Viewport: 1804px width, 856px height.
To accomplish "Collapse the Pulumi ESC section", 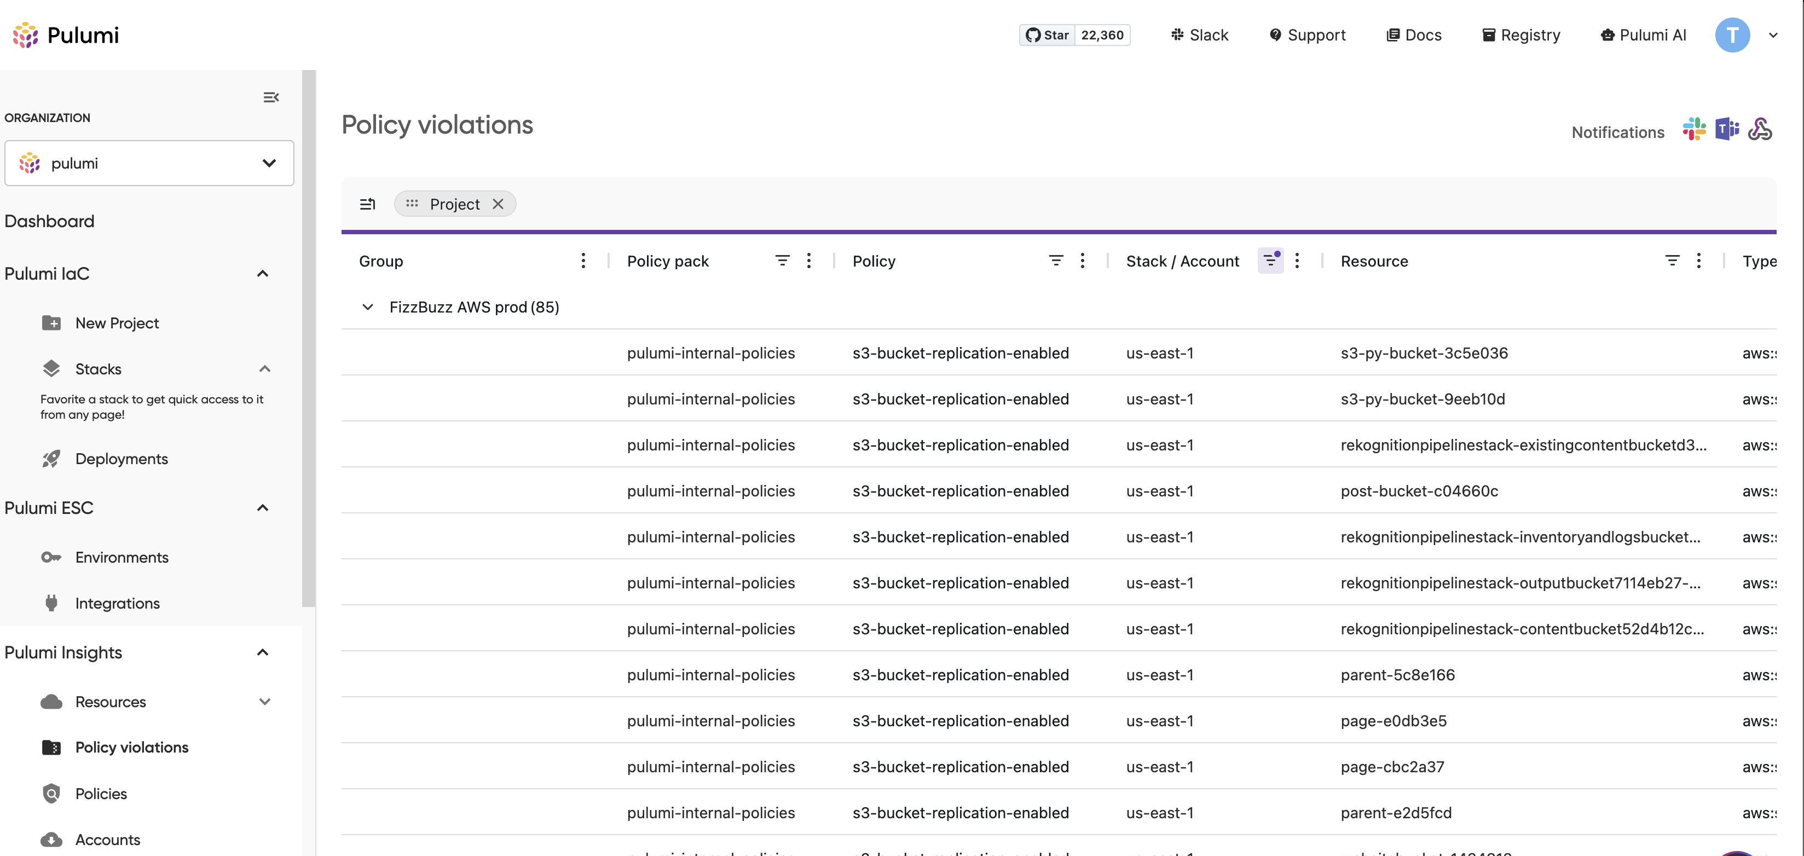I will [x=263, y=508].
